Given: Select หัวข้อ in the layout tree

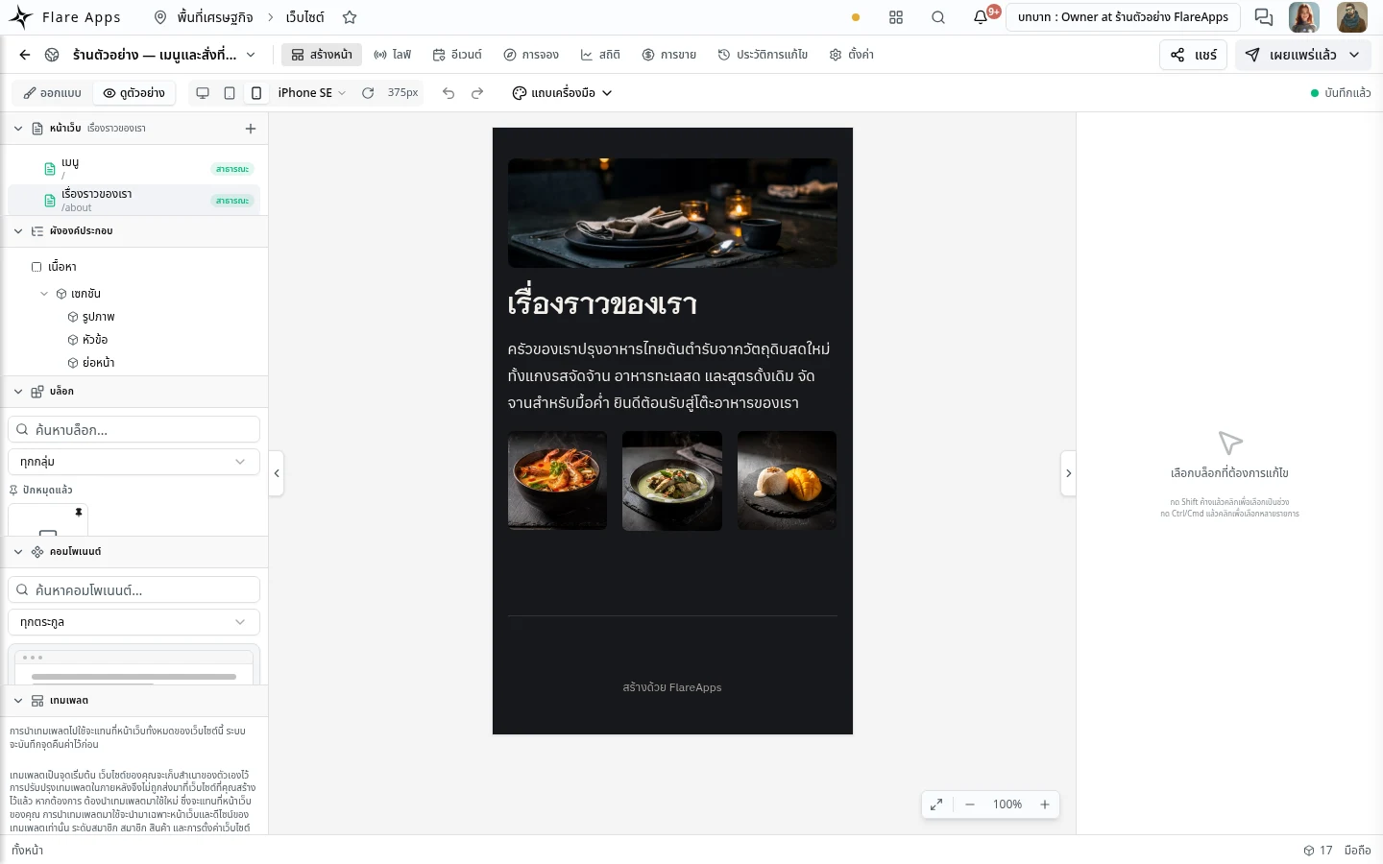Looking at the screenshot, I should coord(95,340).
